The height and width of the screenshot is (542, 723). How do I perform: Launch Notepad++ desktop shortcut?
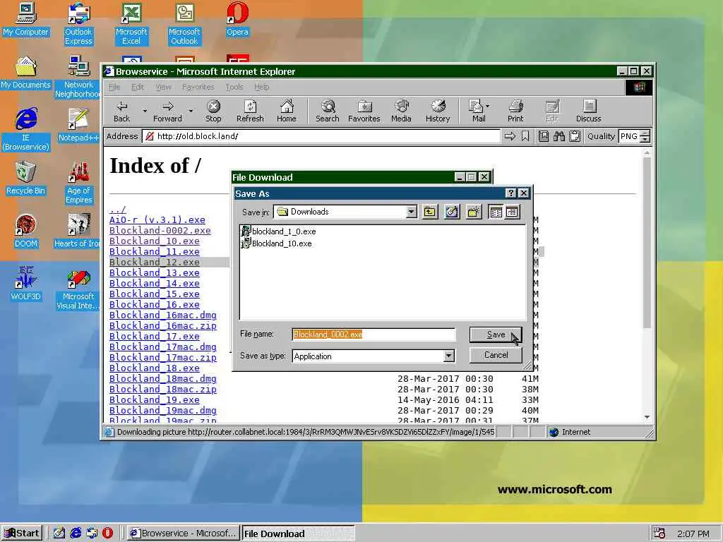(x=78, y=126)
